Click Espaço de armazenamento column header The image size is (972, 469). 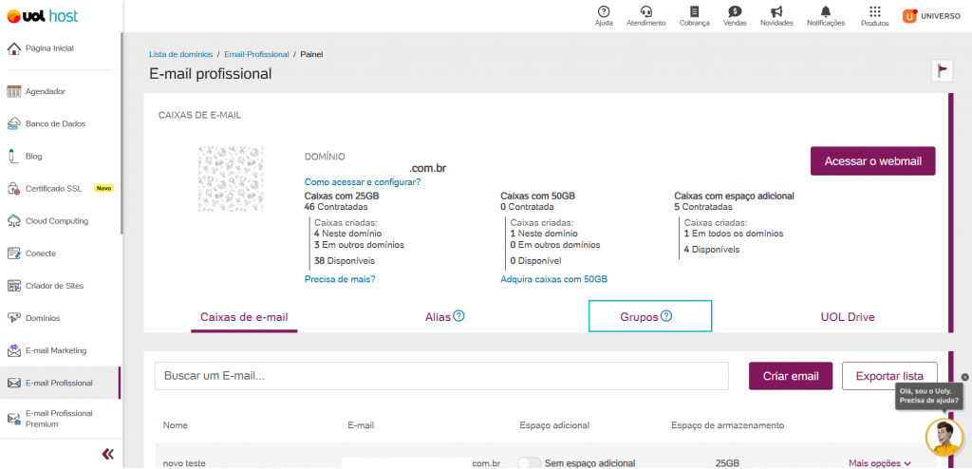(728, 425)
